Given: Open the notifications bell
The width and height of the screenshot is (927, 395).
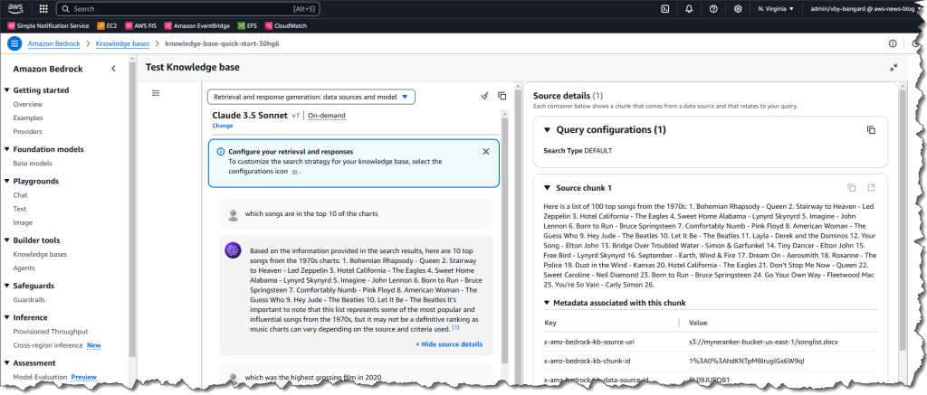Looking at the screenshot, I should pyautogui.click(x=689, y=9).
